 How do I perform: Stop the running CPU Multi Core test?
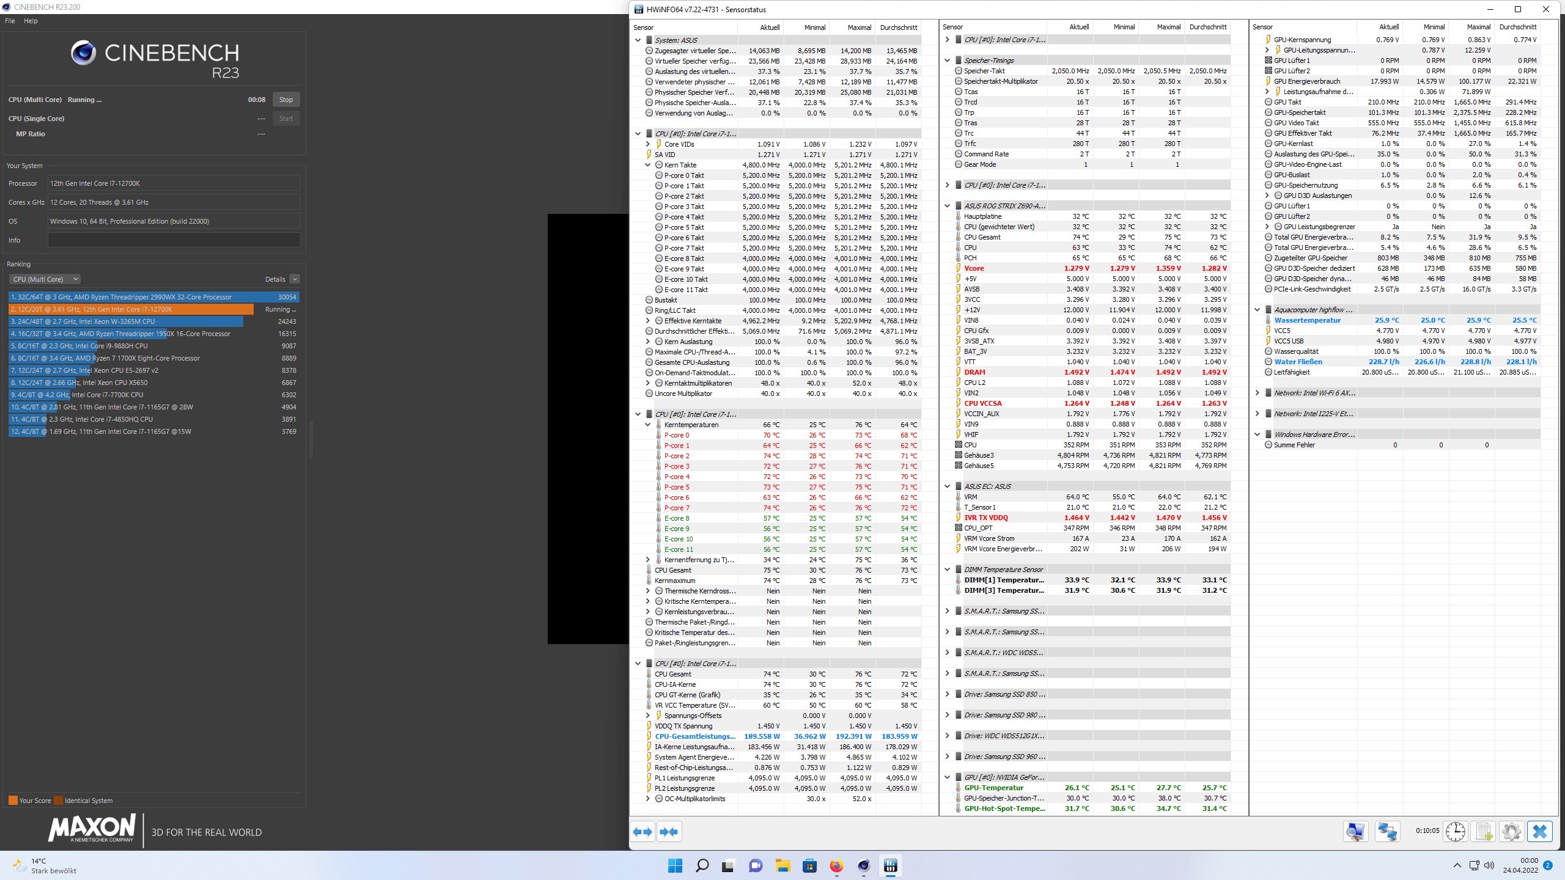coord(285,100)
